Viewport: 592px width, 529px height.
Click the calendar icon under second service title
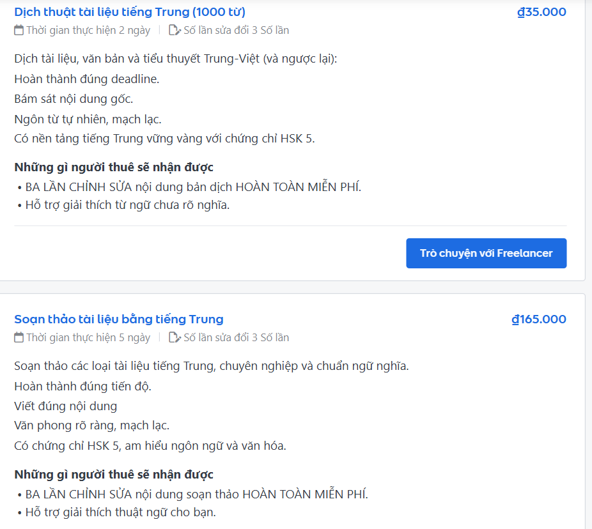[17, 337]
